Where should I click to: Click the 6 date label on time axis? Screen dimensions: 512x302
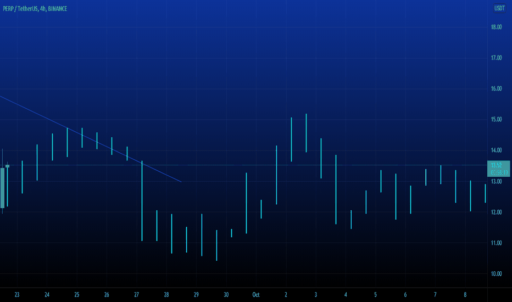tap(405, 295)
